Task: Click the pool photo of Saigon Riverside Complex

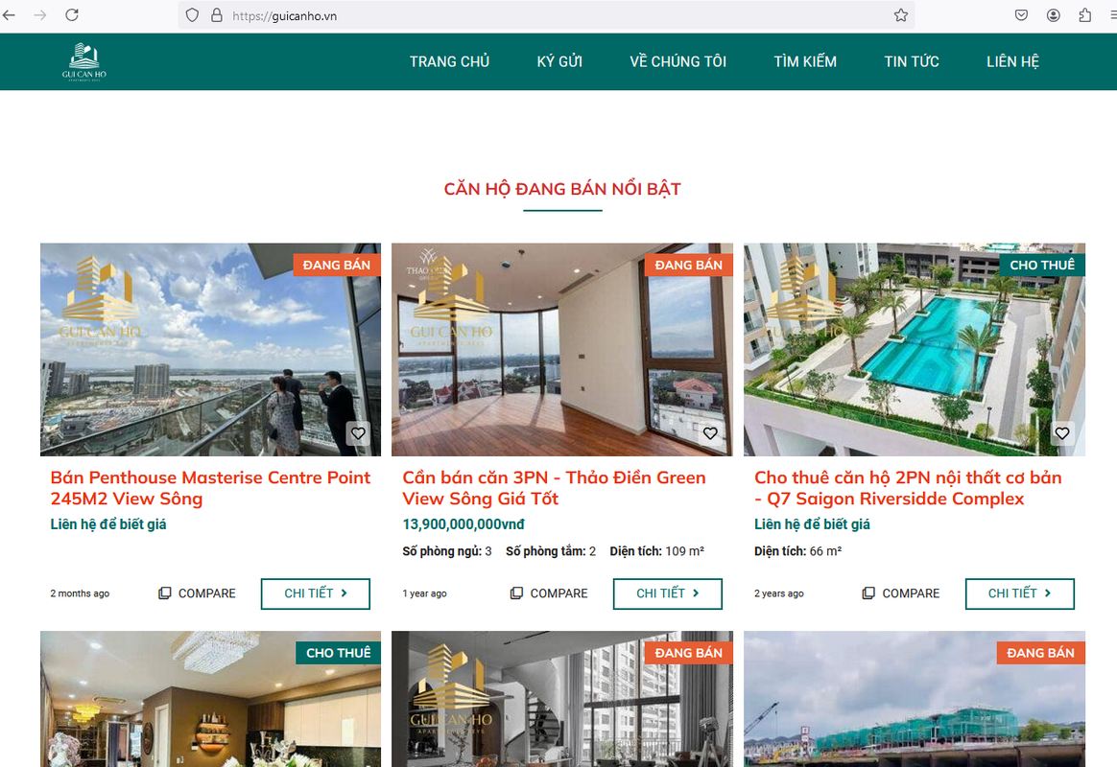Action: click(915, 349)
